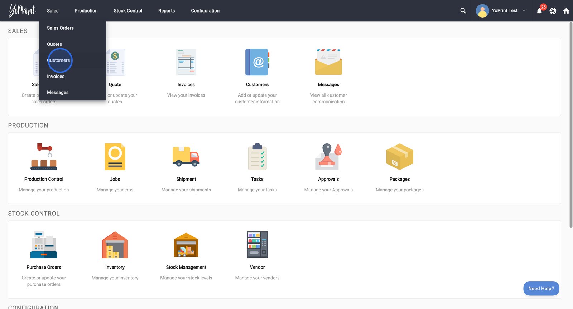Expand the Configuration menu

(205, 11)
